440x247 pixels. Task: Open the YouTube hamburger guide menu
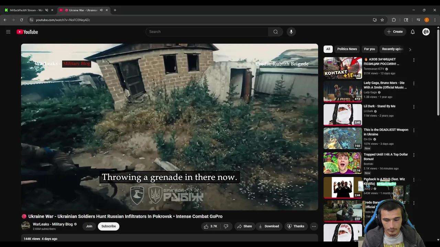click(8, 32)
